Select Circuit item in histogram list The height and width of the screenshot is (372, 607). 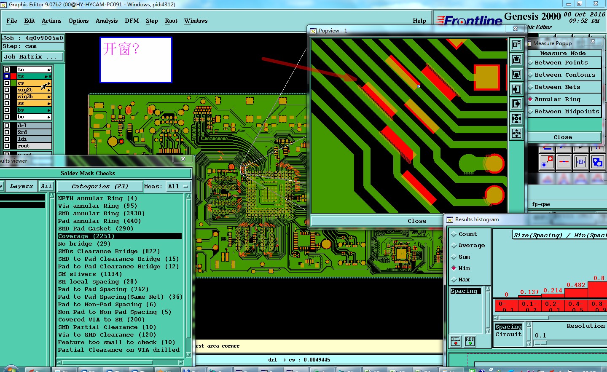508,334
